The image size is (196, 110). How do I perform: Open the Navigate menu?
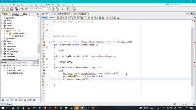(x=17, y=5)
